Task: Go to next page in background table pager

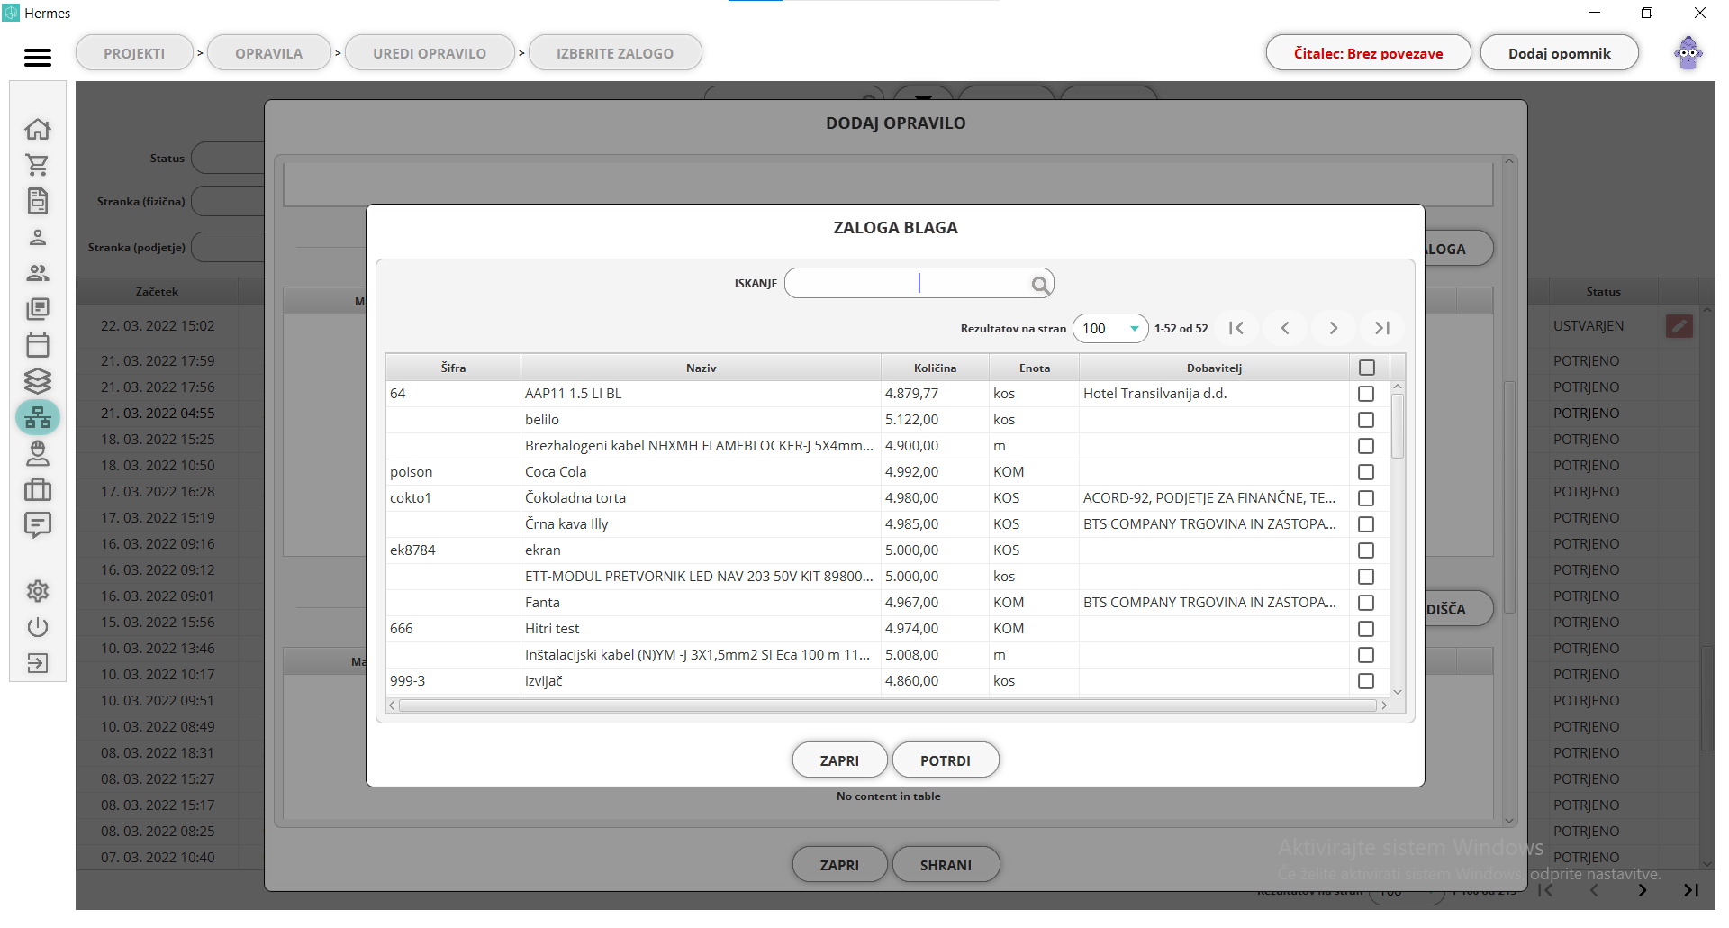Action: [x=1643, y=890]
